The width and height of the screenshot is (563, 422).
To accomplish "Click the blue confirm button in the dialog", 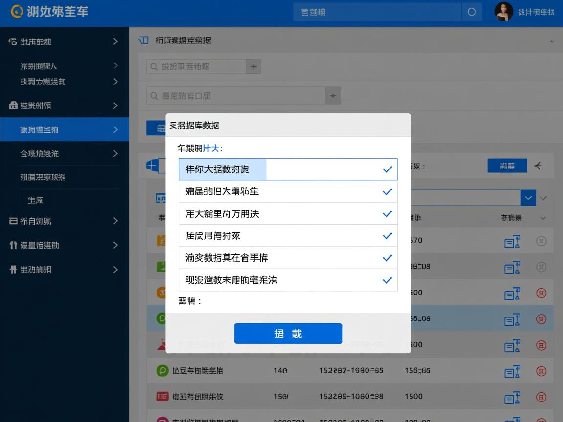I will [x=288, y=334].
